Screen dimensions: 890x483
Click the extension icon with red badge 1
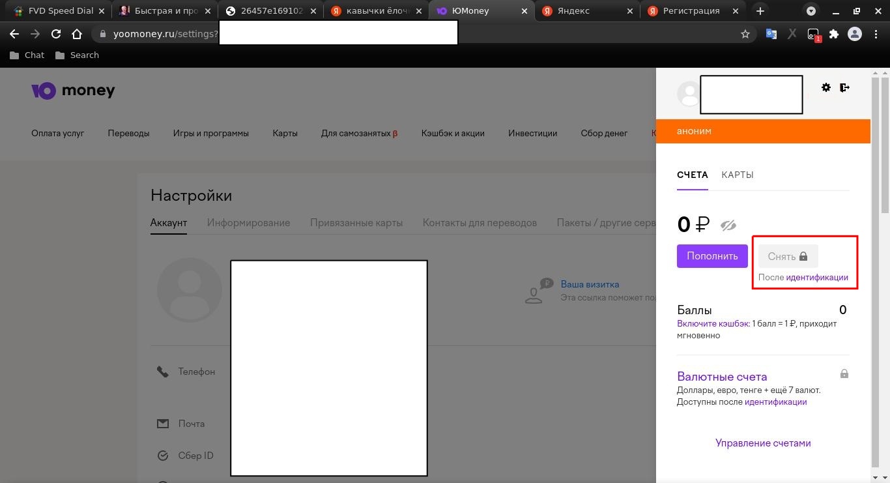[x=813, y=33]
